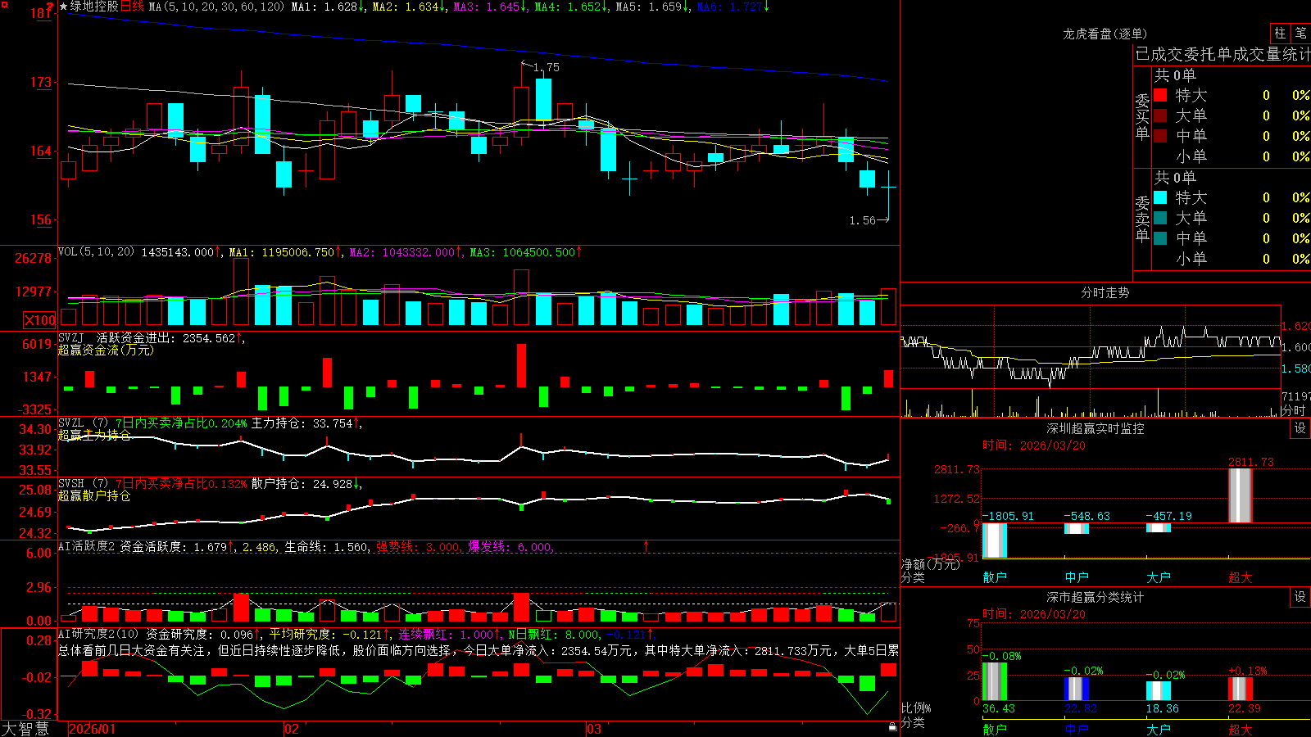The width and height of the screenshot is (1311, 737).
Task: Click the 已成交委托单成交量统计 heading
Action: 1223,54
